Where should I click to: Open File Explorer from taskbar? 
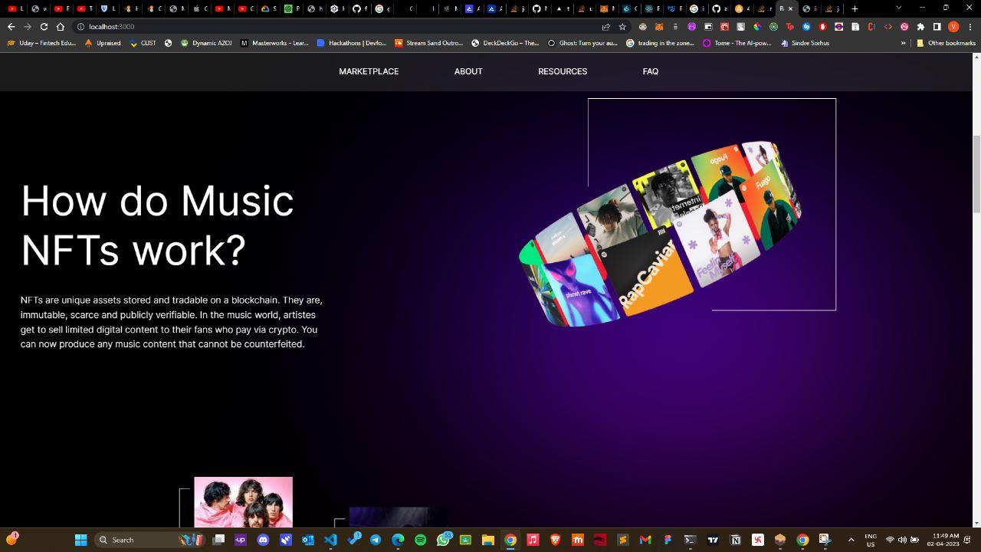487,540
